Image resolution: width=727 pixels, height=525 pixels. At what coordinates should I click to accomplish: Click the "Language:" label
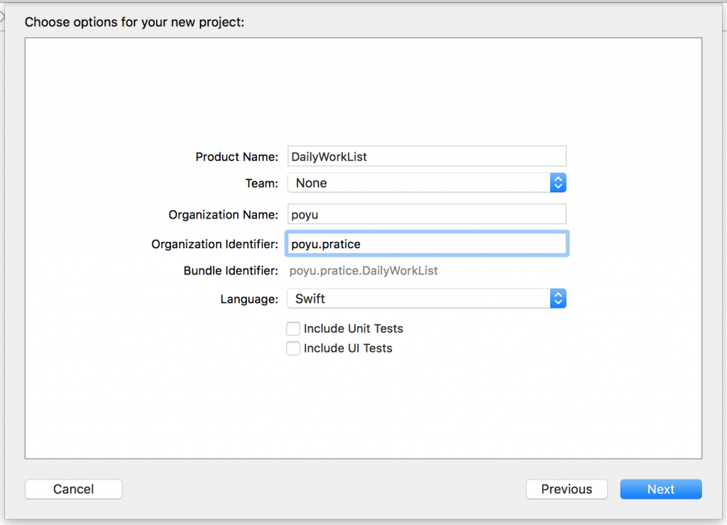click(x=249, y=299)
